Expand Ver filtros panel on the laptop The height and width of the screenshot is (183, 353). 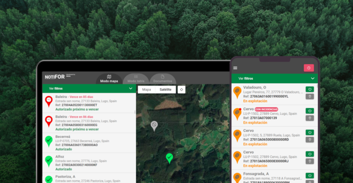89,88
